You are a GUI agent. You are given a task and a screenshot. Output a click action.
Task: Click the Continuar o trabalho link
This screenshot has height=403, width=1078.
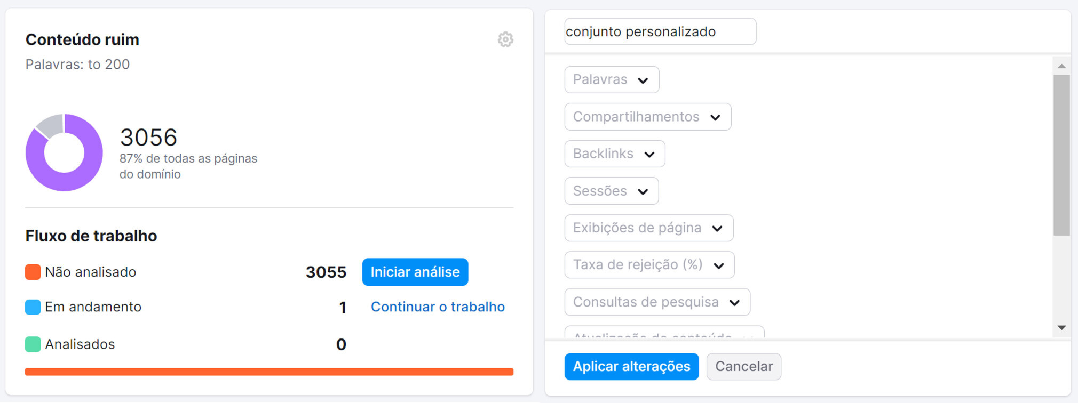pos(438,307)
